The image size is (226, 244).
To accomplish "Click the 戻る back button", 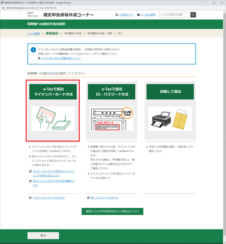I will [x=43, y=235].
